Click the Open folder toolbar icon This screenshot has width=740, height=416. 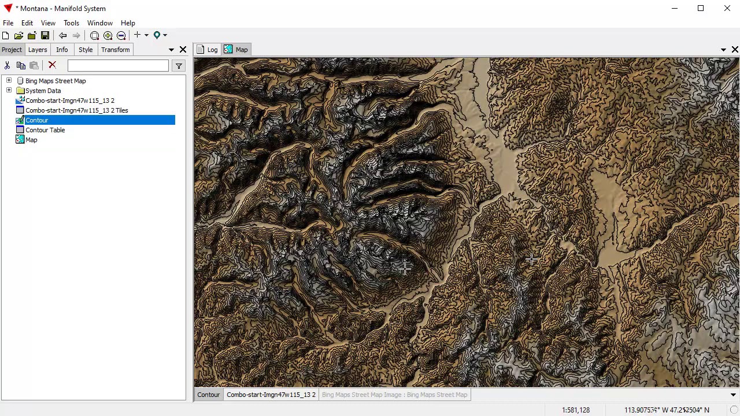[x=18, y=35]
